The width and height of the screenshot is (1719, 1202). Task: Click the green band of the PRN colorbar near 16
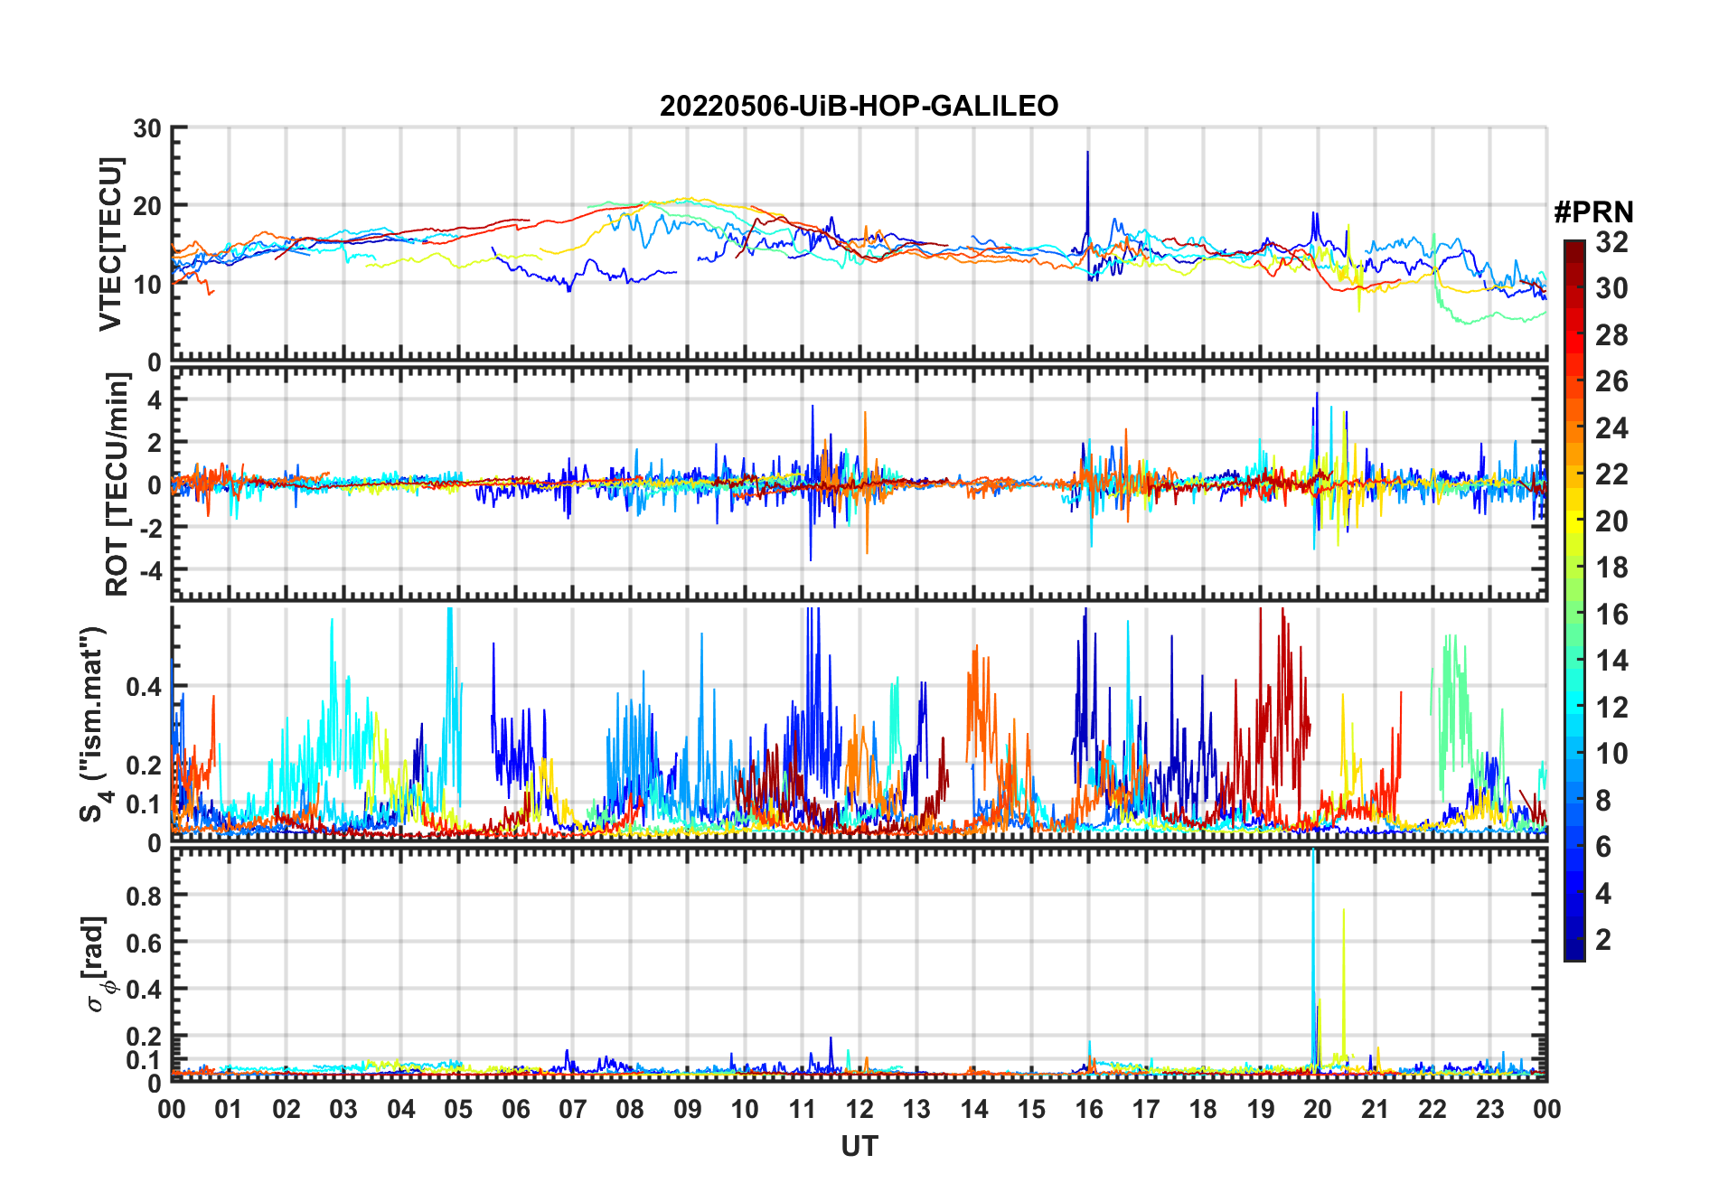point(1574,615)
